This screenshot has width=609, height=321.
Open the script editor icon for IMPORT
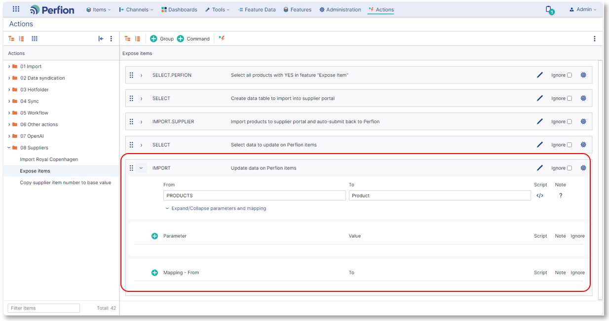tap(540, 196)
